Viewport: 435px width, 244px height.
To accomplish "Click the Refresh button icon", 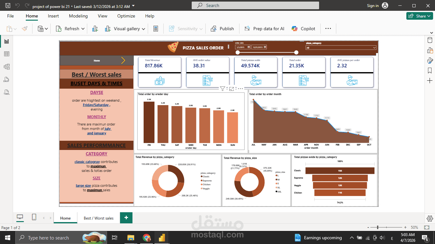I will 59,29.
